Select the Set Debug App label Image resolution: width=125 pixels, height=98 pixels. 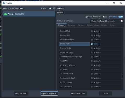(66, 82)
